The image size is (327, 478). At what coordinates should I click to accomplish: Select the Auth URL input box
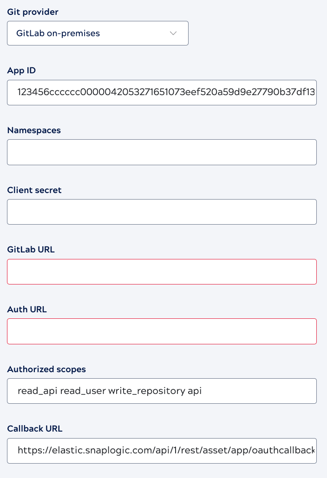[x=162, y=331]
